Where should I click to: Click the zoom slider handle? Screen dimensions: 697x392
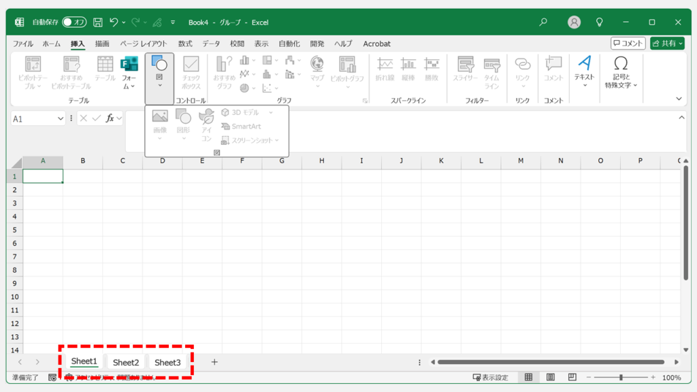(x=621, y=377)
